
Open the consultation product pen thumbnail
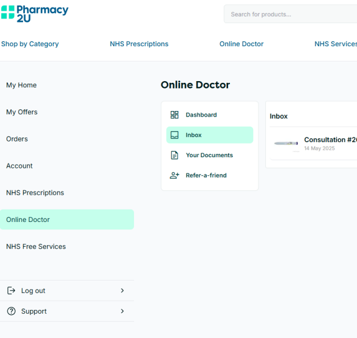coord(286,144)
